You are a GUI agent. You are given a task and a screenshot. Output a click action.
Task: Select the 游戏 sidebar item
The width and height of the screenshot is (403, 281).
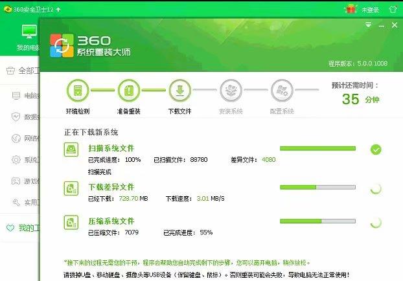pyautogui.click(x=25, y=181)
